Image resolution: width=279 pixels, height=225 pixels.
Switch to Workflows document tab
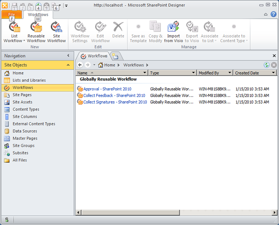[x=94, y=56]
